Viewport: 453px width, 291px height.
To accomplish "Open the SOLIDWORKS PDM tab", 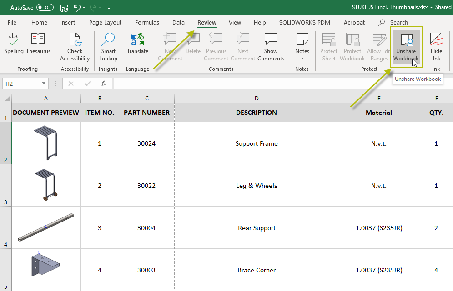I will pos(305,23).
